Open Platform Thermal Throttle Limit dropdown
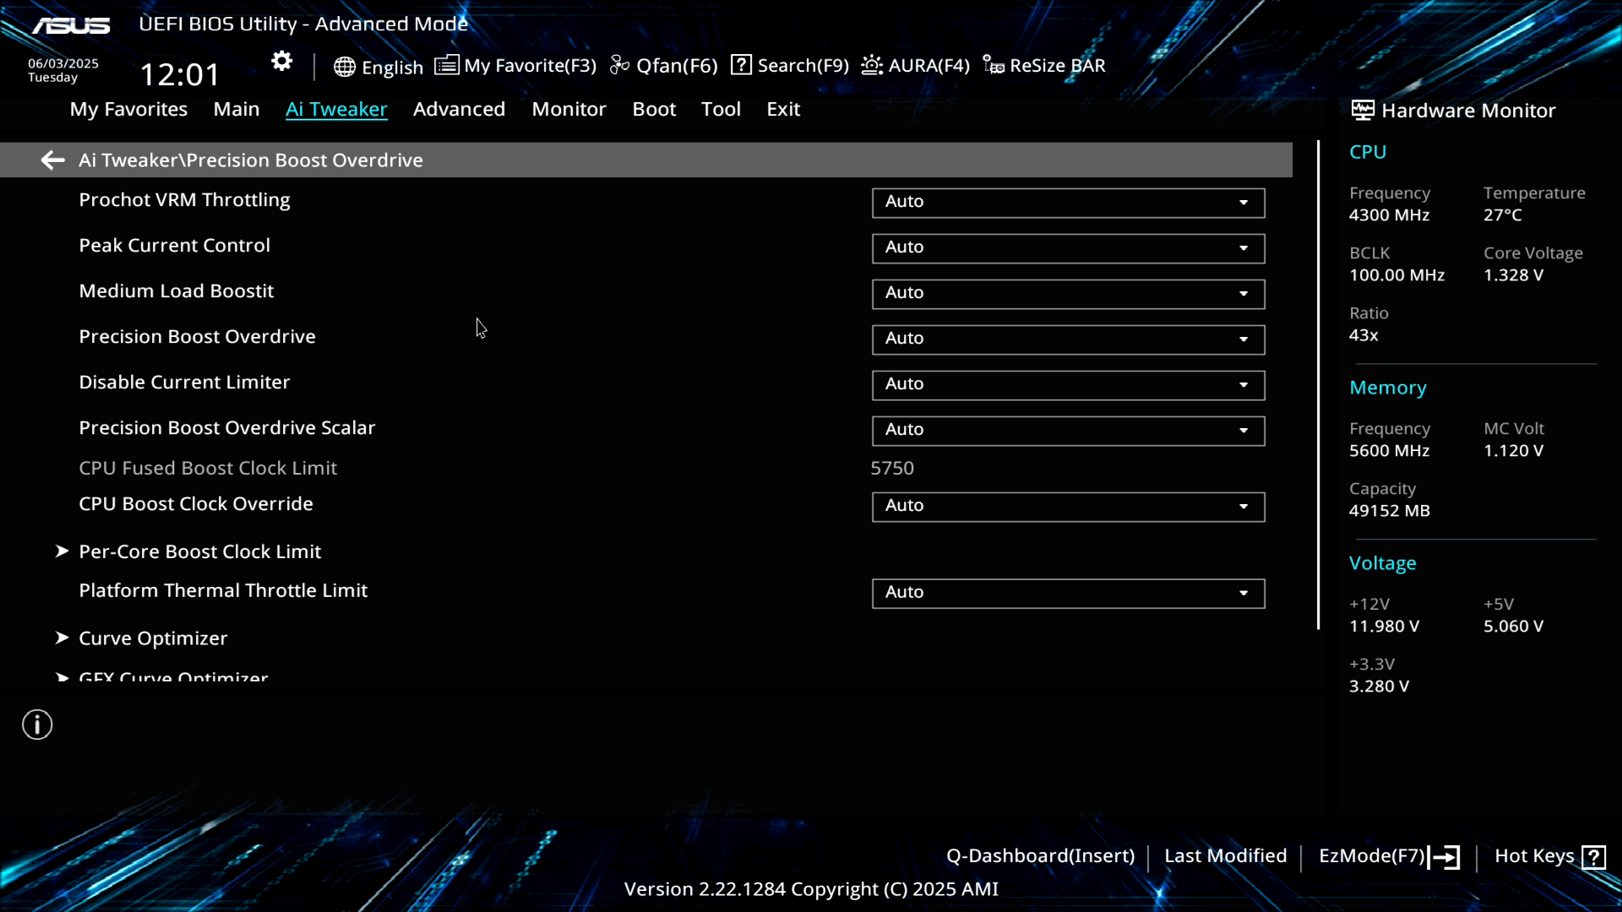The height and width of the screenshot is (912, 1622). (1068, 593)
